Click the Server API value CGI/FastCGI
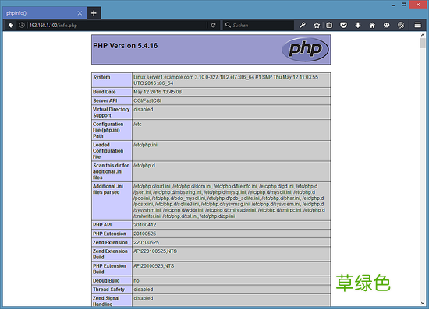The height and width of the screenshot is (309, 429). tap(147, 100)
